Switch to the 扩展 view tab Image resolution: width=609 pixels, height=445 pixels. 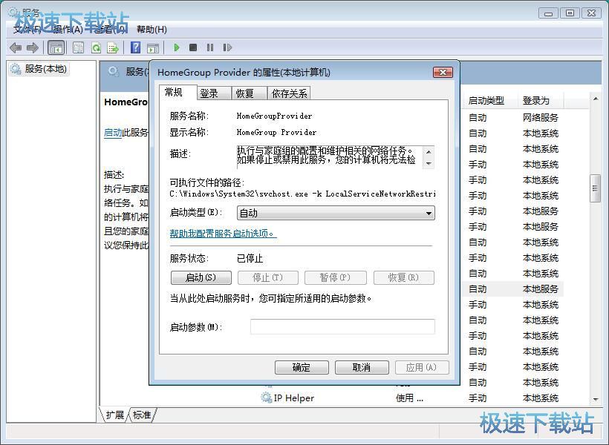coord(115,415)
